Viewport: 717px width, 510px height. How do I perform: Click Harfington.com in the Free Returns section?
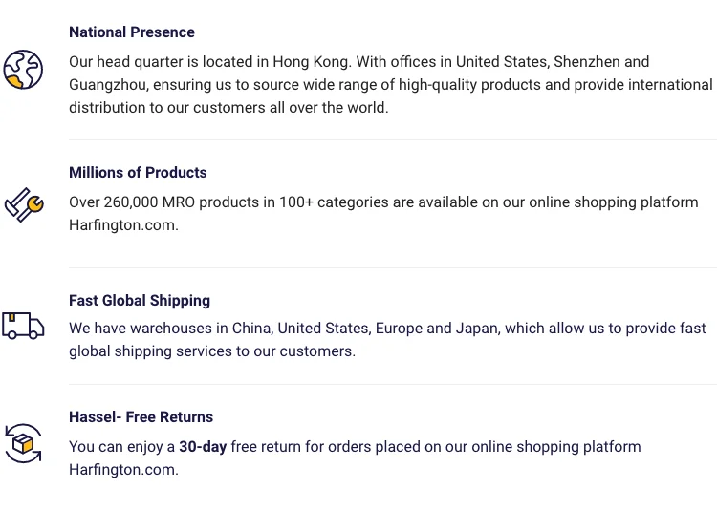pyautogui.click(x=123, y=470)
